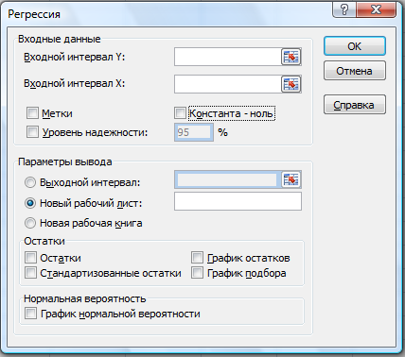
Task: Check the Остатки checkbox
Action: pos(30,258)
